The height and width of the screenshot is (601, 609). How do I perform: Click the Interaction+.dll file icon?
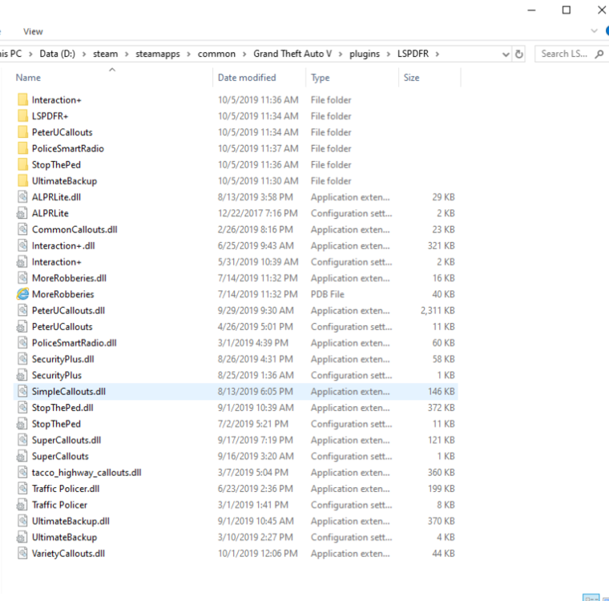[x=22, y=245]
